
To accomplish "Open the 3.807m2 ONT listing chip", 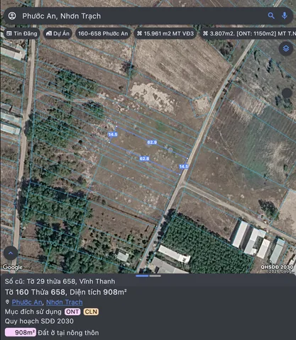I will pyautogui.click(x=248, y=33).
